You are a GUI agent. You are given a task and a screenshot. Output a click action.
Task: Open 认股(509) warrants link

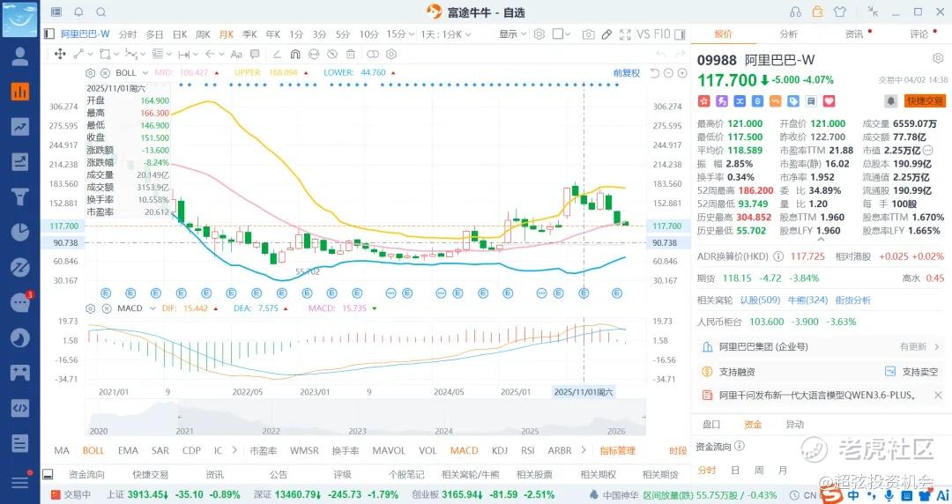pyautogui.click(x=760, y=300)
